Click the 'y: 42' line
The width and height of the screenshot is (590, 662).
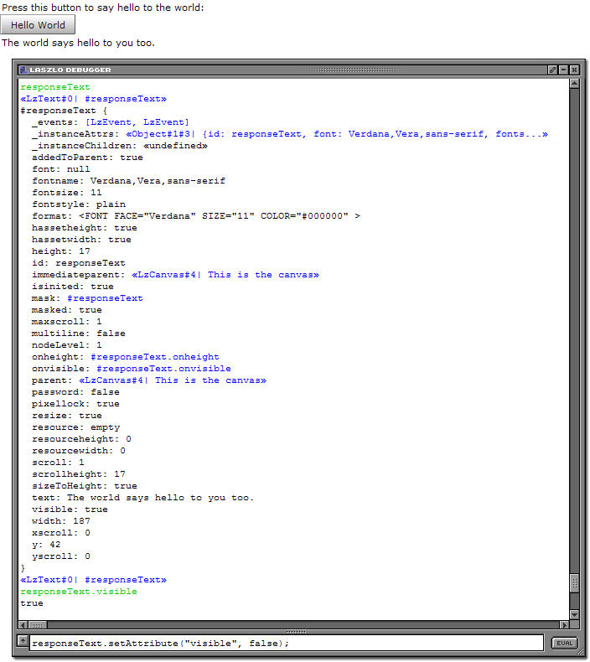46,545
